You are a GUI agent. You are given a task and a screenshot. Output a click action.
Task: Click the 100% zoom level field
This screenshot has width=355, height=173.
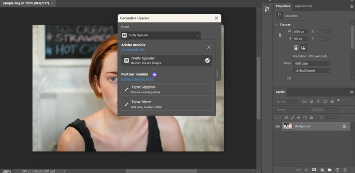point(7,171)
